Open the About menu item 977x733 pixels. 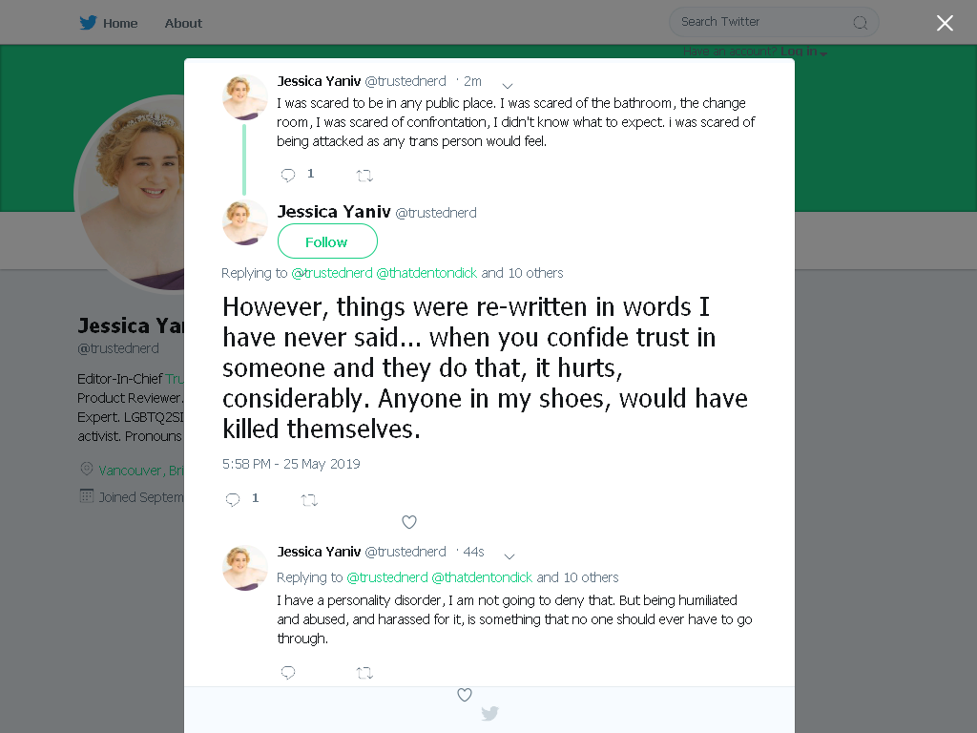pos(183,23)
